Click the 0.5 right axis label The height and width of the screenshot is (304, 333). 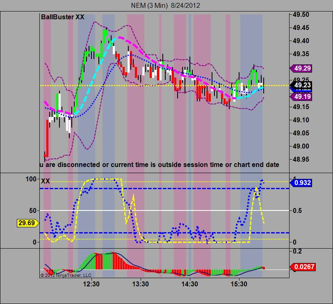297,210
